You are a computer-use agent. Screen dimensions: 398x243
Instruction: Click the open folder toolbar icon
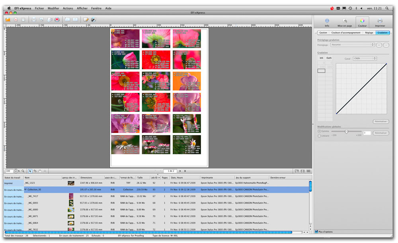(8, 19)
